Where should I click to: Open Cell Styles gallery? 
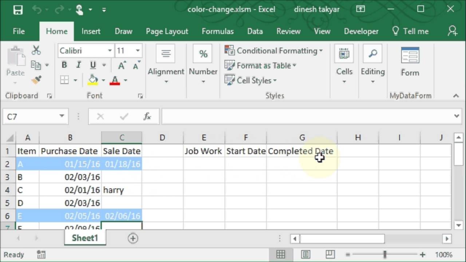[x=251, y=80]
